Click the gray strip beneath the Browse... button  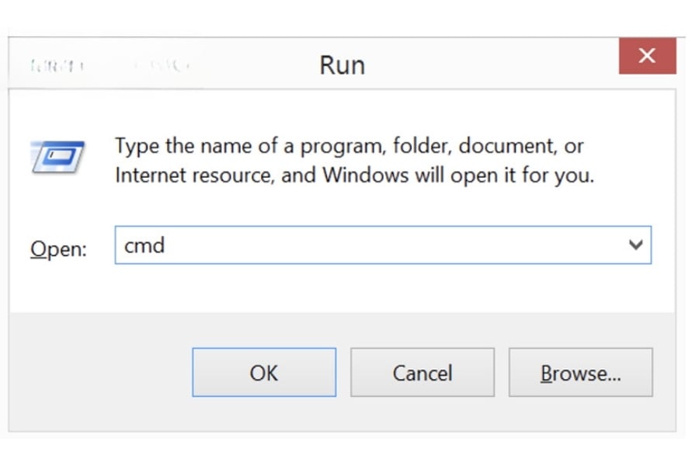[x=580, y=414]
